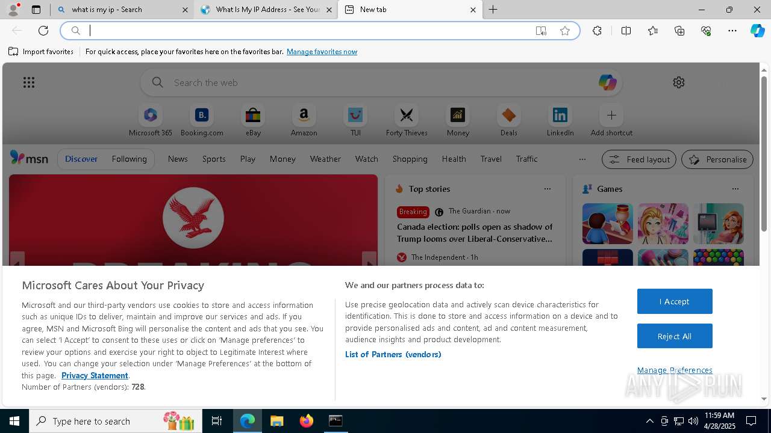
Task: Open the Weather category
Action: pos(325,159)
